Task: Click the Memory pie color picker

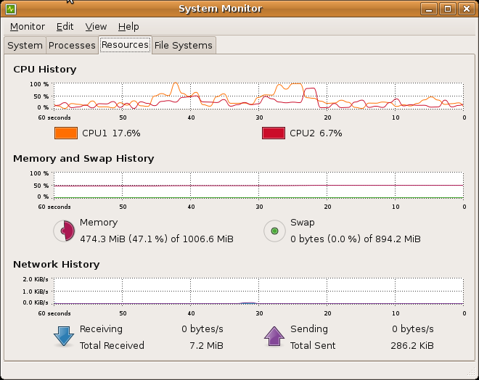Action: coord(64,231)
